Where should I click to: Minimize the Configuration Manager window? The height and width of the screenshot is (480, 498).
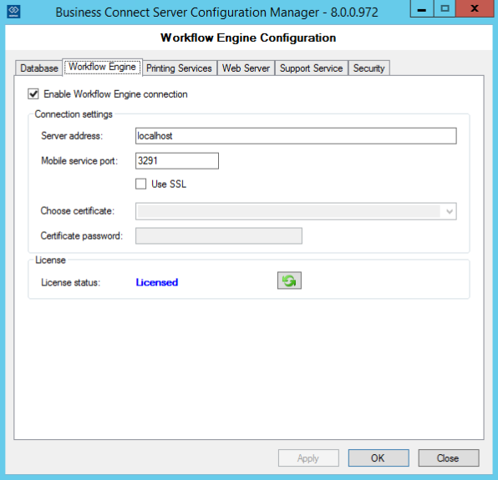422,8
